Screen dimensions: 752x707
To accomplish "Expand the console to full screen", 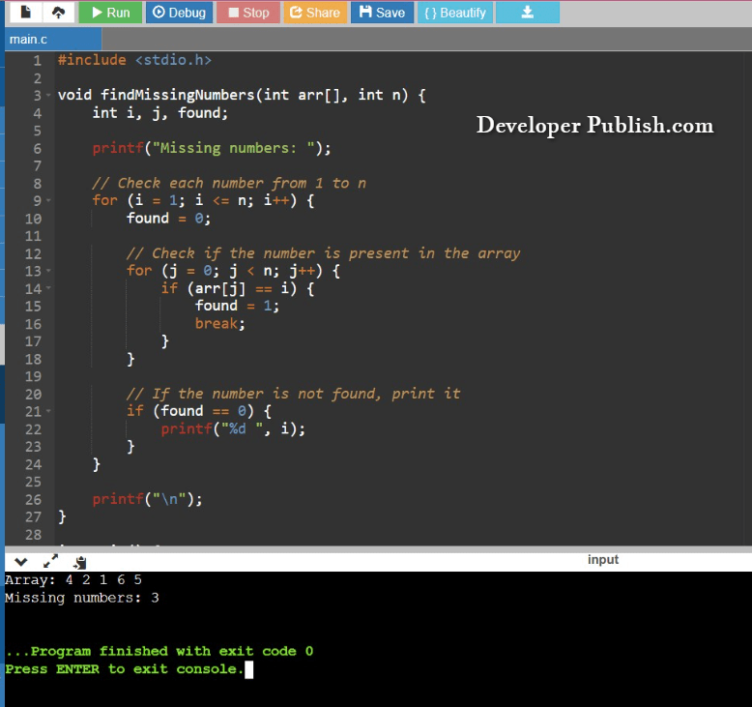I will (x=51, y=561).
